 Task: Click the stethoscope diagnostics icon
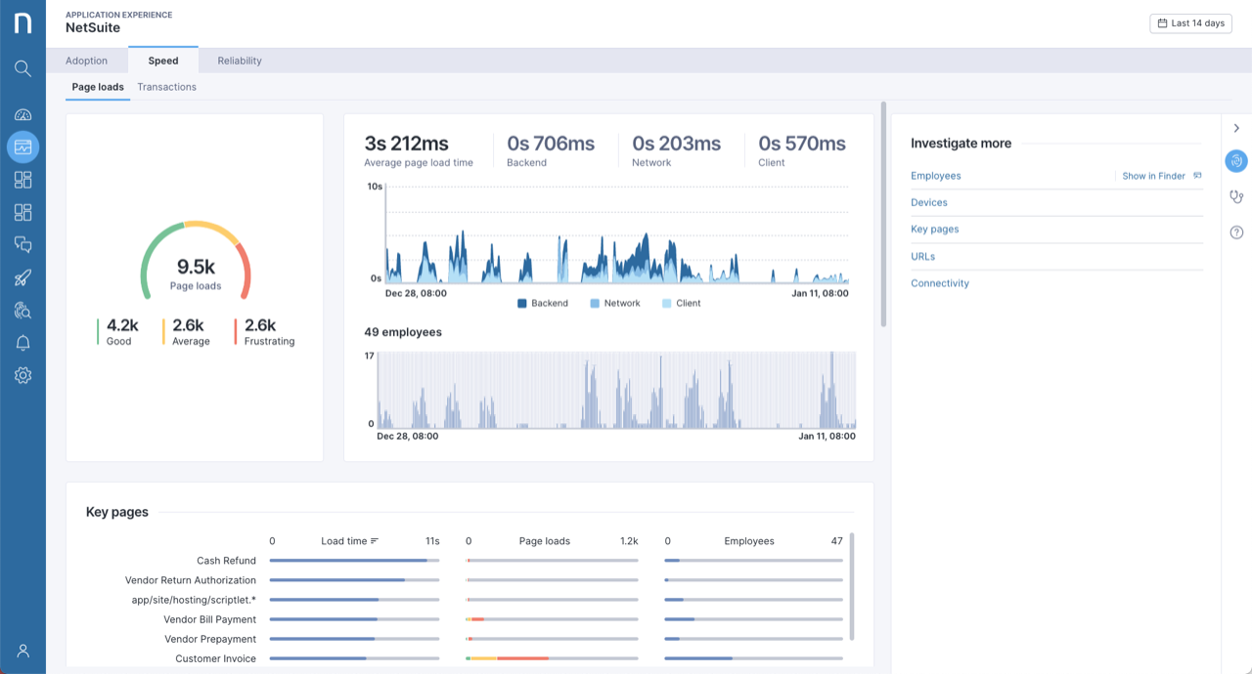point(1236,196)
